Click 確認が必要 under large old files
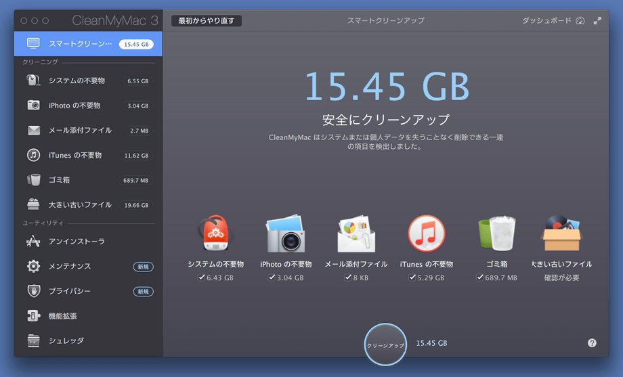The height and width of the screenshot is (377, 623). [x=561, y=278]
